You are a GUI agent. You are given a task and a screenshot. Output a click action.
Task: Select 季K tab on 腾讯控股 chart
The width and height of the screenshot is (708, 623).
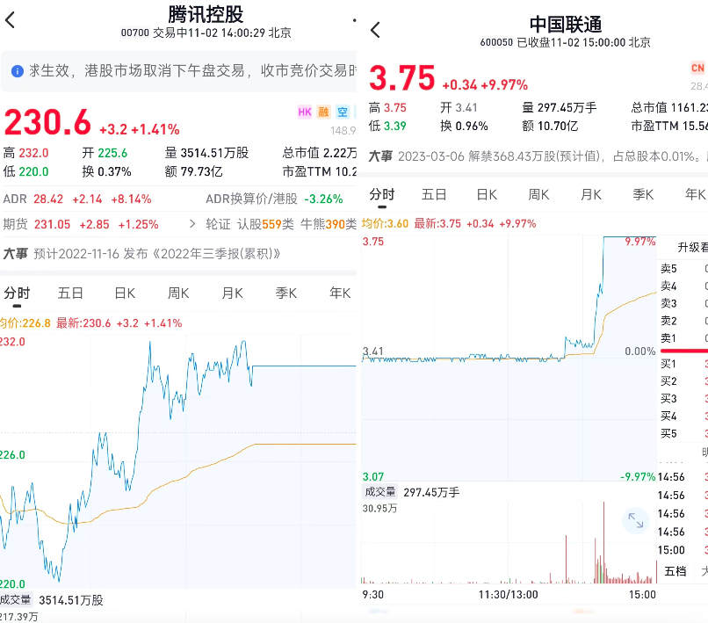pos(286,293)
